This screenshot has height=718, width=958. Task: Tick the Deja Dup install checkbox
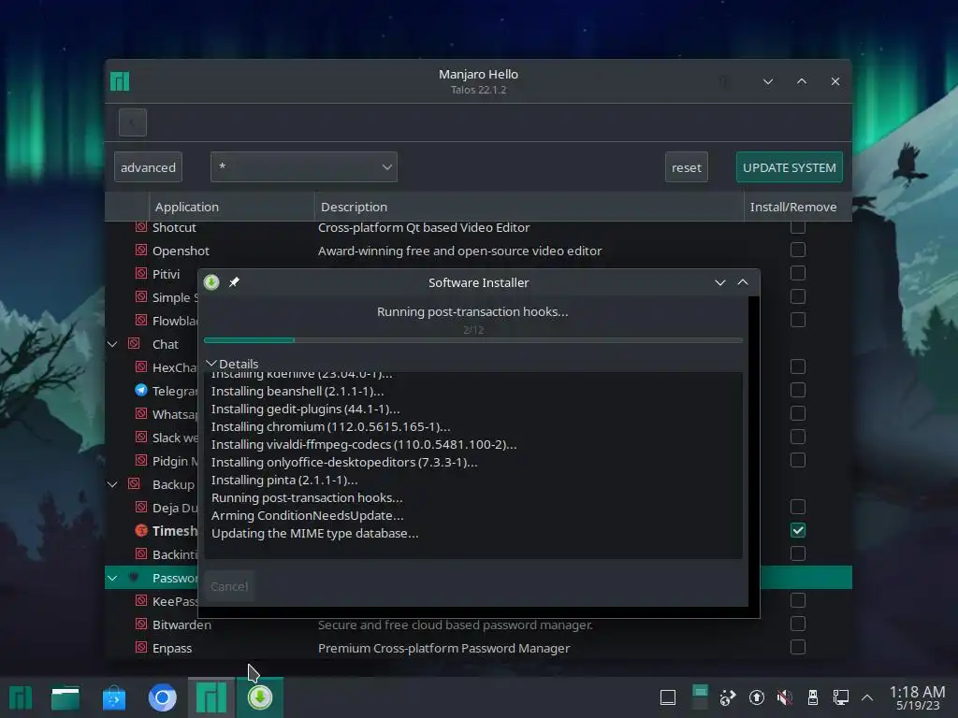[x=797, y=507]
